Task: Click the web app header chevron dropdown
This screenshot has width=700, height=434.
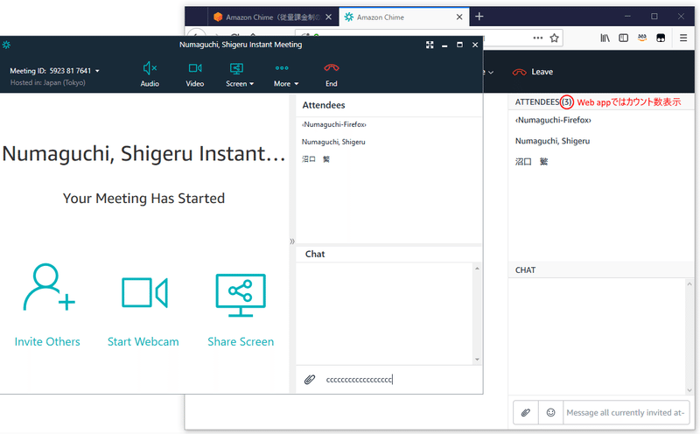Action: point(491,73)
